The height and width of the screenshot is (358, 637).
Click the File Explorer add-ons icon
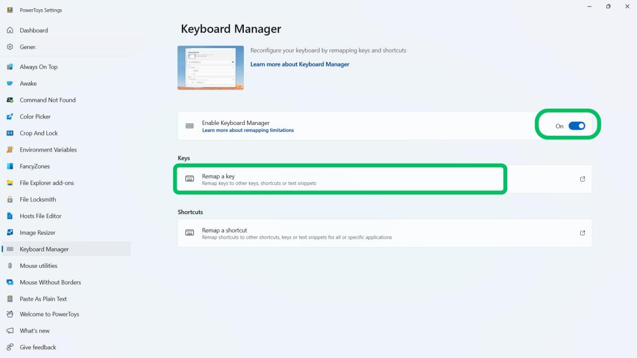click(x=10, y=183)
